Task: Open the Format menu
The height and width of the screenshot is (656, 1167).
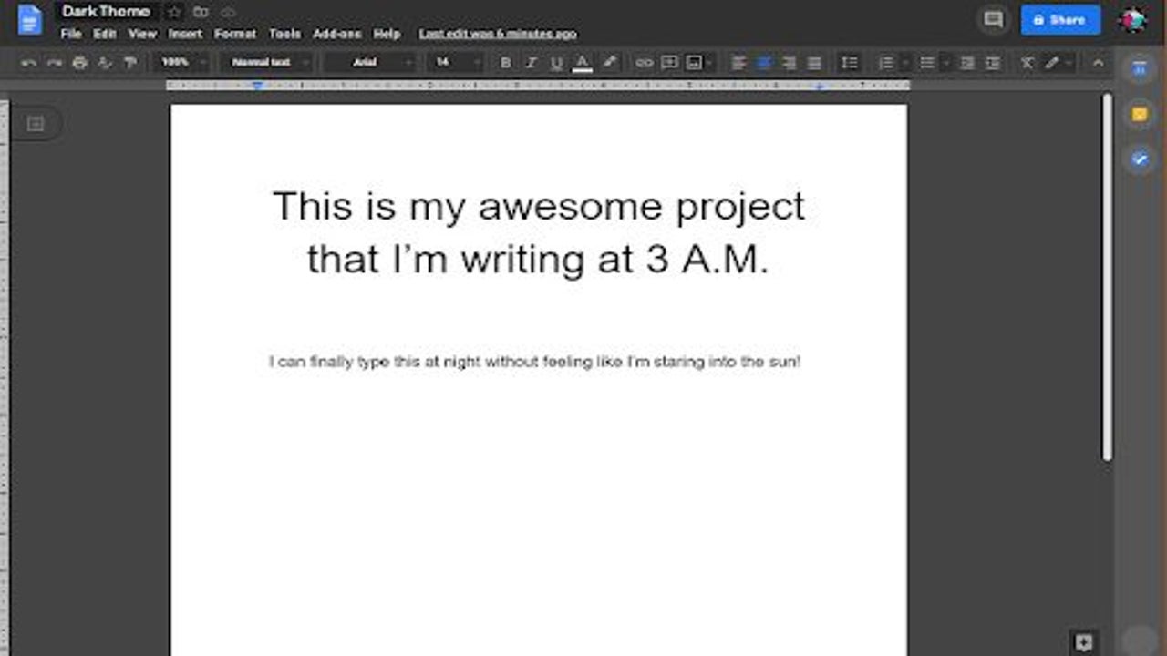Action: tap(236, 34)
